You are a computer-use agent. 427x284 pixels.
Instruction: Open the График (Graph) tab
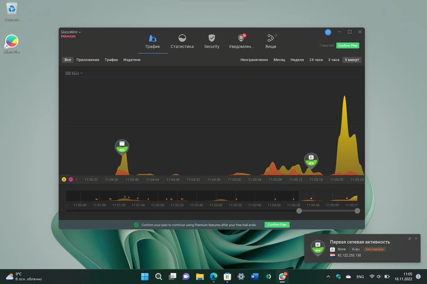tap(153, 41)
